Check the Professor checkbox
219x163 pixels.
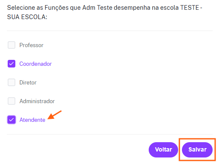(x=12, y=45)
